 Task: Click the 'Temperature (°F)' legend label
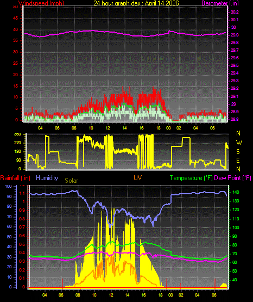(191, 178)
